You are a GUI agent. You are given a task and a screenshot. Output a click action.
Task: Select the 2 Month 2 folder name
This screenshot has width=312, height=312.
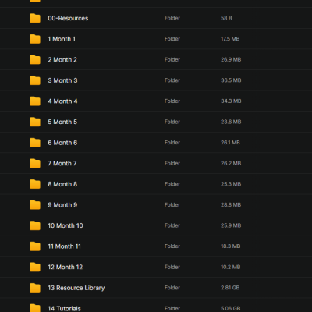(x=62, y=60)
